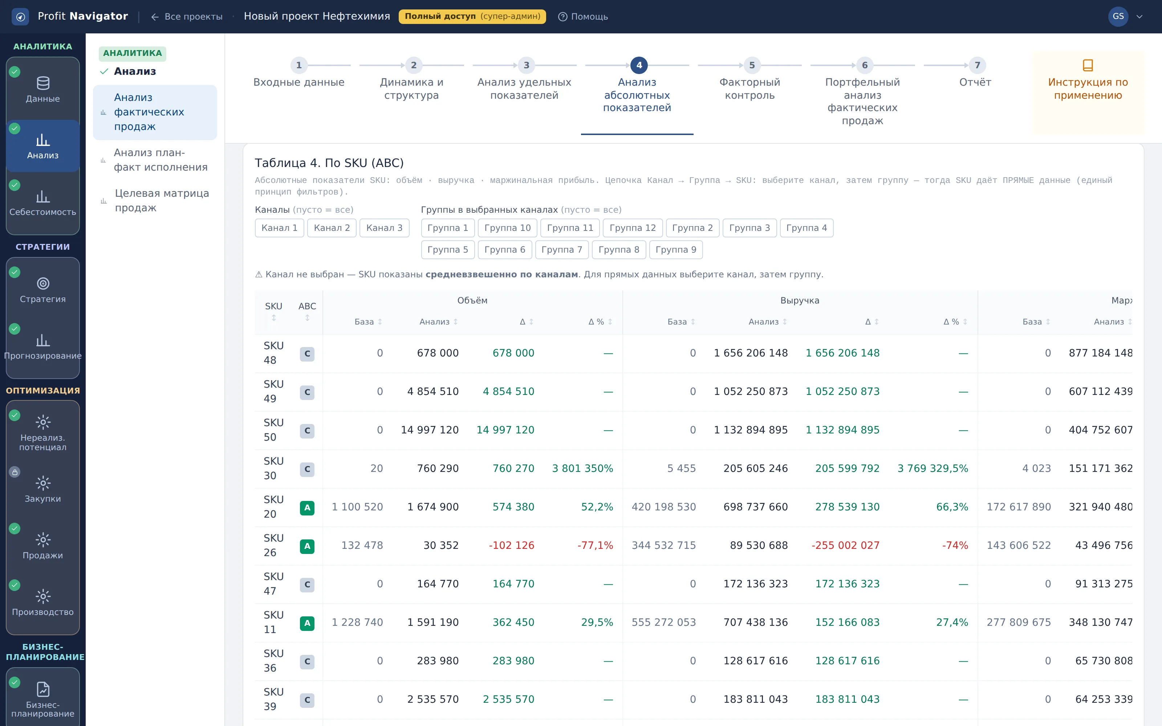The height and width of the screenshot is (726, 1162).
Task: Select the Анализ bar-chart icon in sidebar
Action: click(43, 140)
